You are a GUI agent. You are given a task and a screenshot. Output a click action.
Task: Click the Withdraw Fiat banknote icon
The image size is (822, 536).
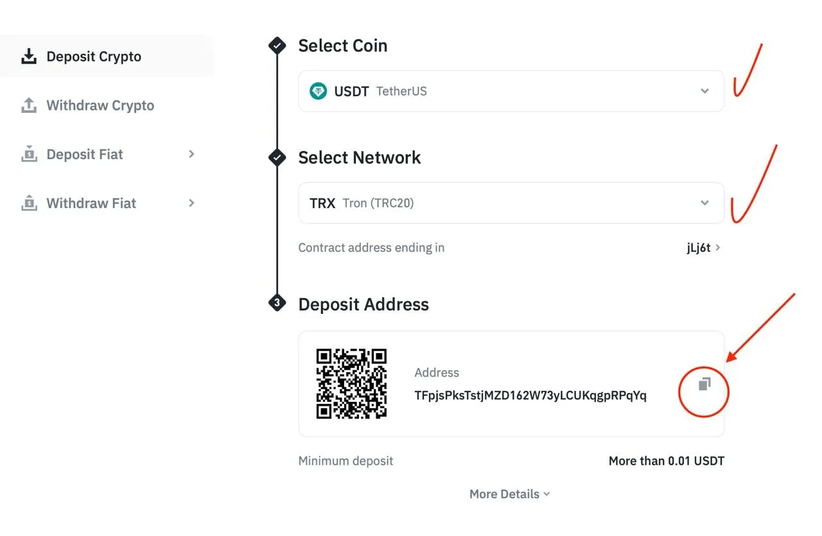[x=29, y=203]
